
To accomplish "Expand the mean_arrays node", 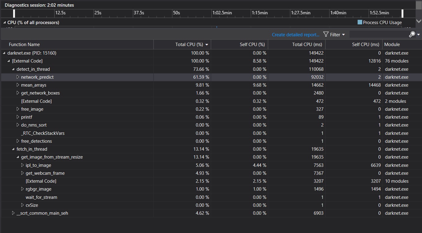I will pyautogui.click(x=18, y=85).
